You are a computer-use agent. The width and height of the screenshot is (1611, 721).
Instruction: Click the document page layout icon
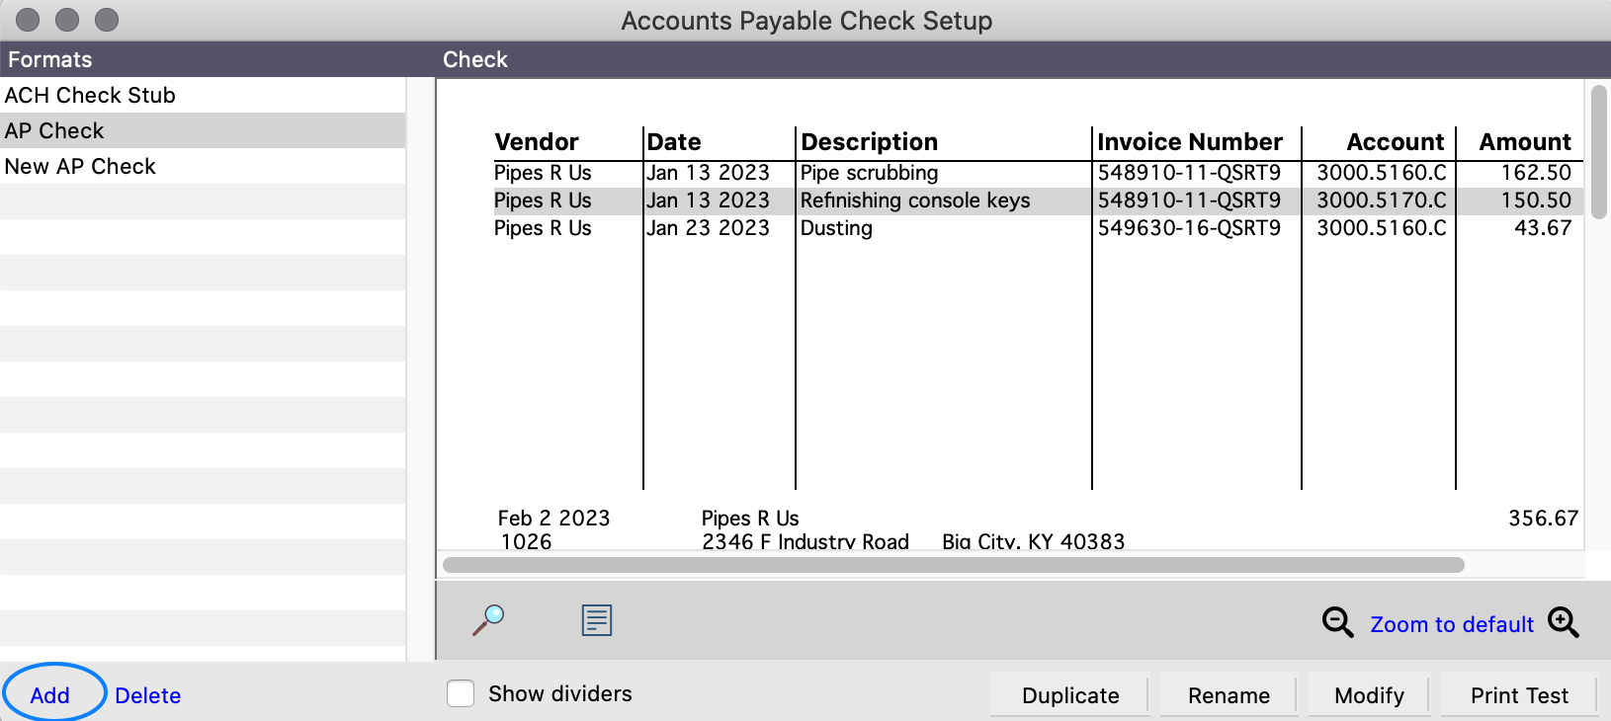click(x=597, y=620)
